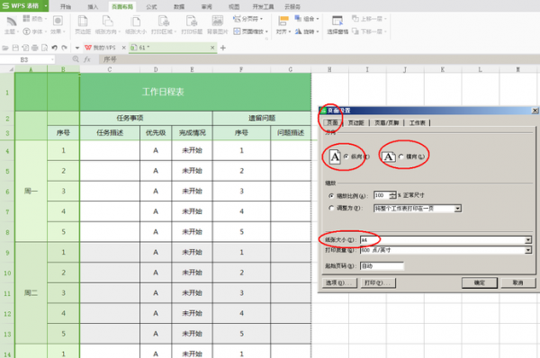Click the fx insert function icon

(x=87, y=59)
